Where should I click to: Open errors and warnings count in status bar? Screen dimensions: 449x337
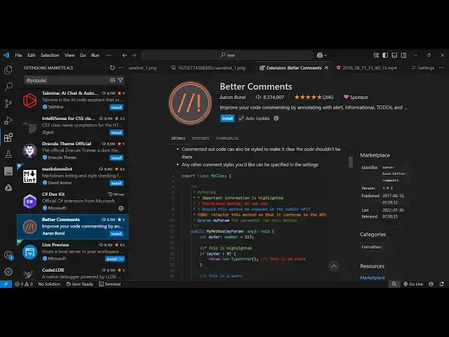tap(23, 284)
